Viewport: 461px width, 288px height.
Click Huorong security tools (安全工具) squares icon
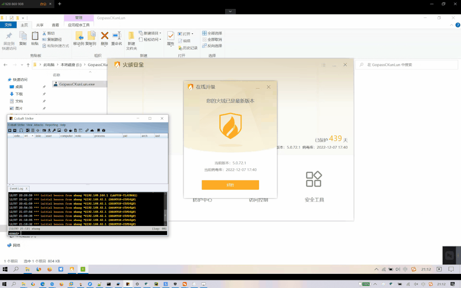click(x=314, y=179)
